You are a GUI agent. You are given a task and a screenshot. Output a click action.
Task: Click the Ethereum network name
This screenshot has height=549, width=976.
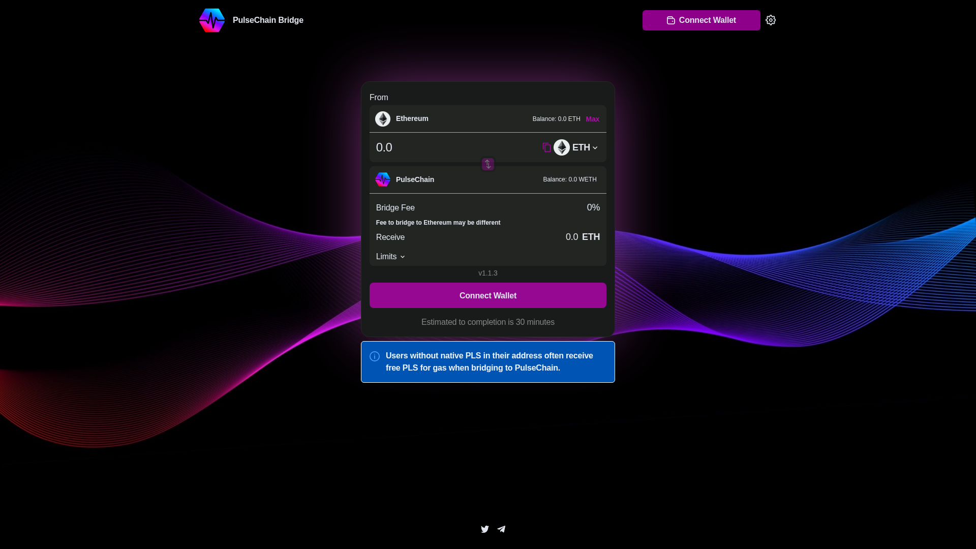click(x=412, y=118)
